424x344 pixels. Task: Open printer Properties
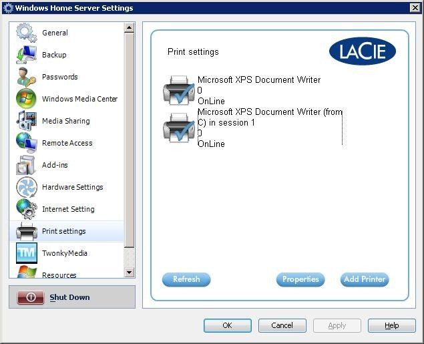pyautogui.click(x=300, y=279)
